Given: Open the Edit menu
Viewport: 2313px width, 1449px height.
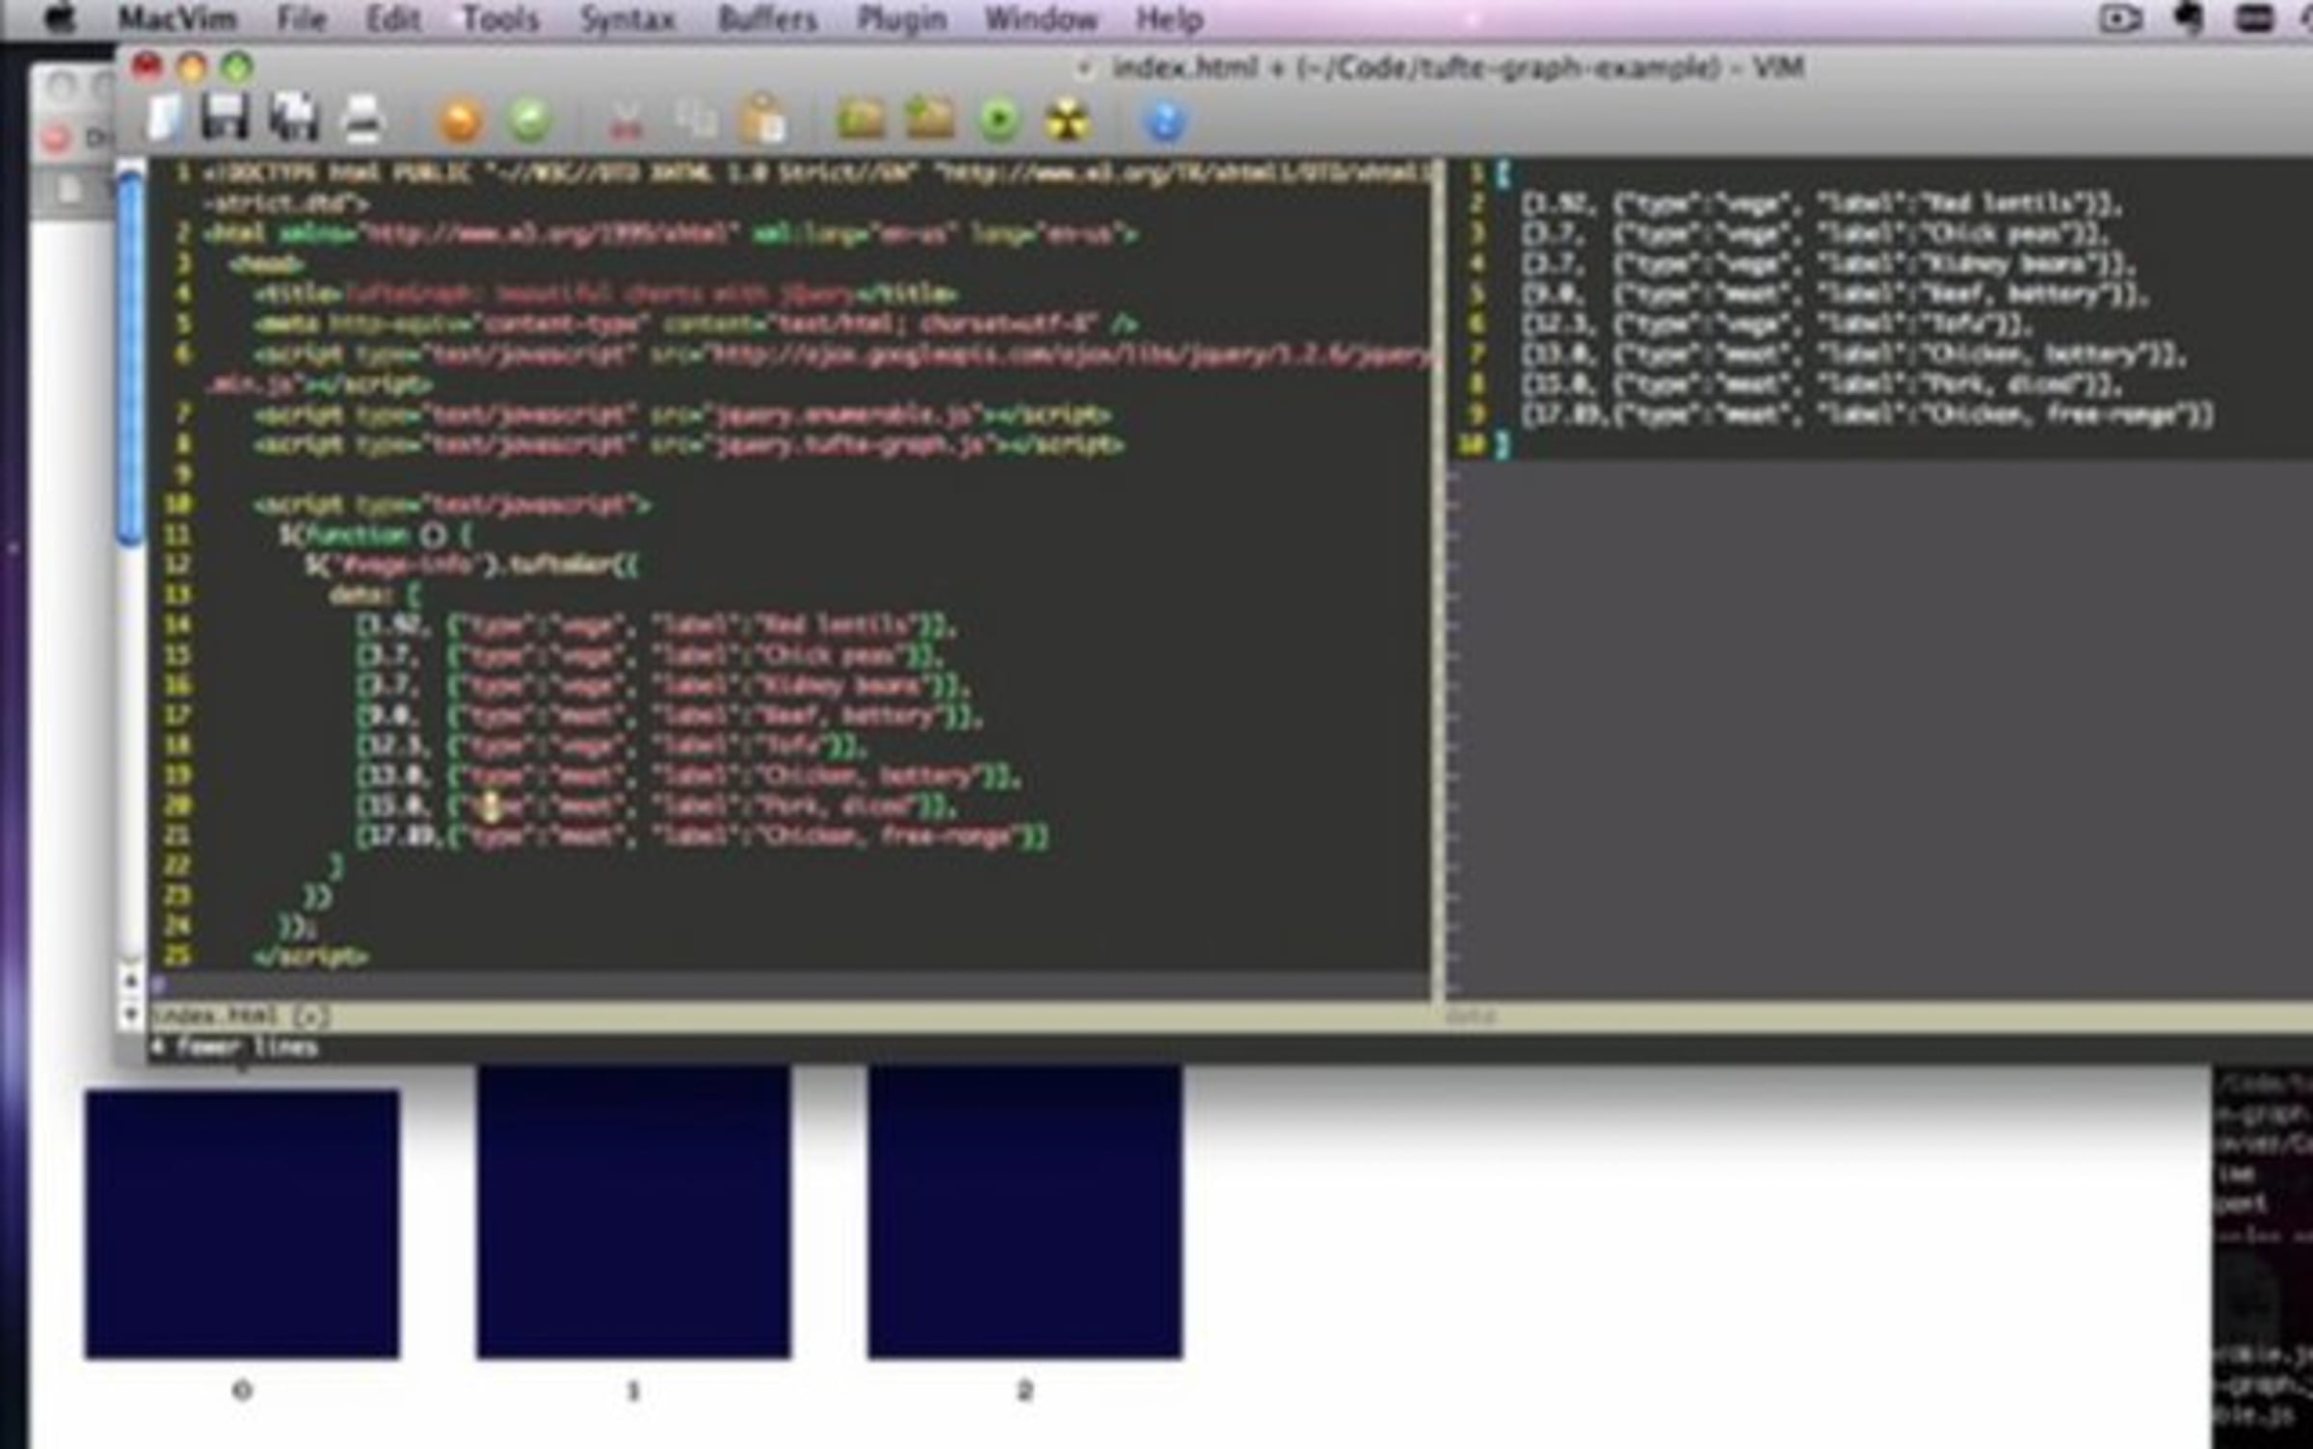Looking at the screenshot, I should (393, 18).
